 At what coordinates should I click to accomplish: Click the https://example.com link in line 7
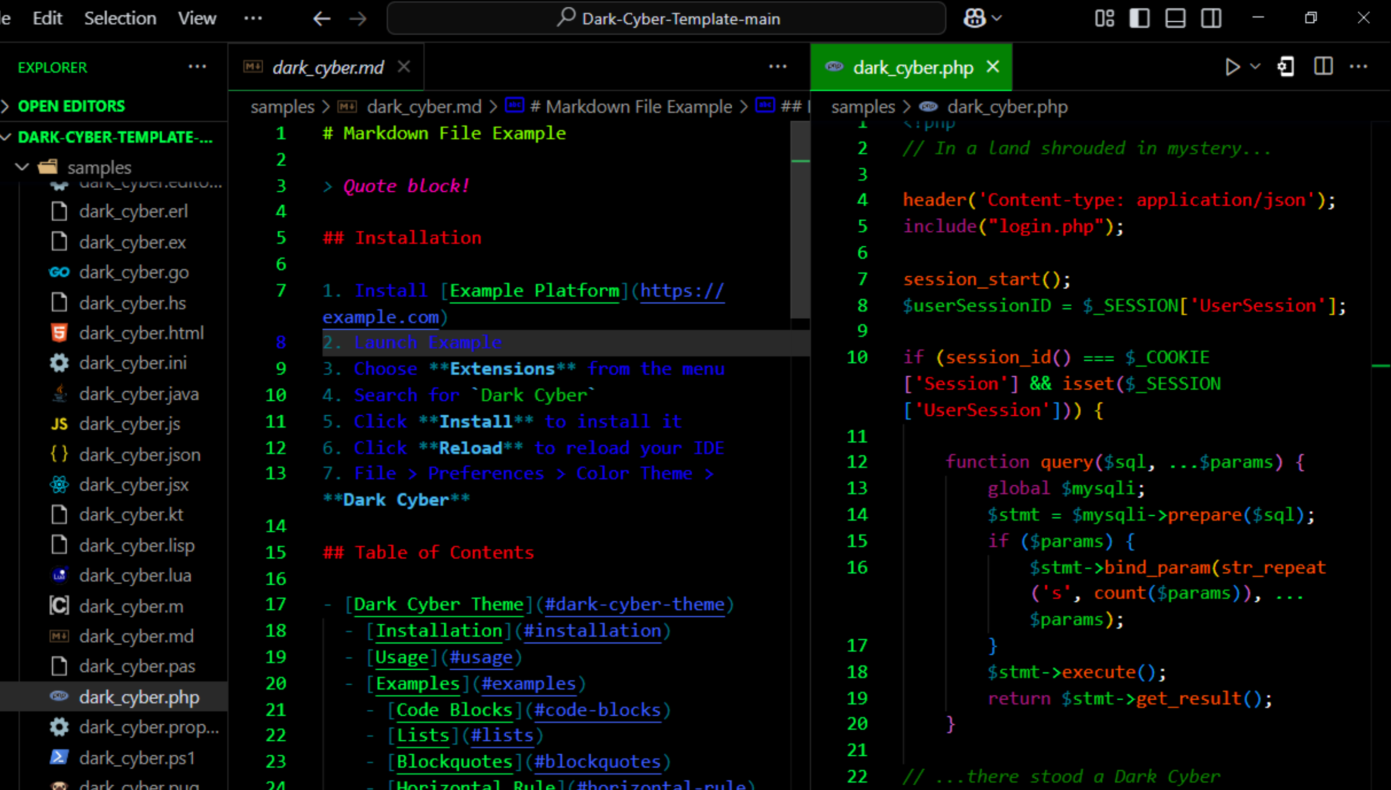[682, 291]
